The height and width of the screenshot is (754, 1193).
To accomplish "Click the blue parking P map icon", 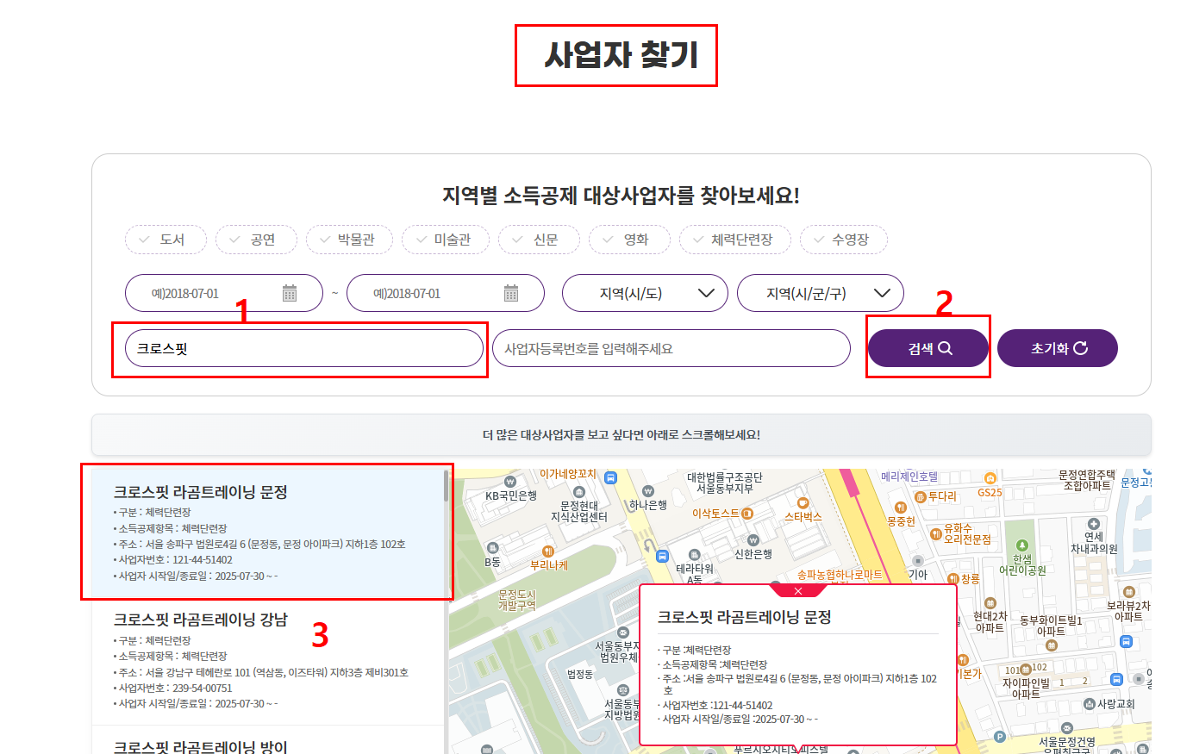I will pyautogui.click(x=1000, y=737).
